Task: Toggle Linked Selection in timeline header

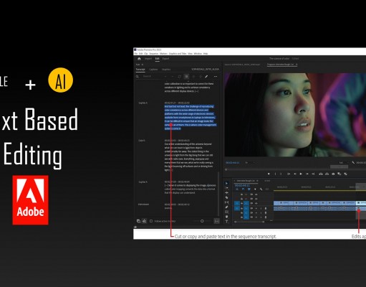Action: tap(249, 189)
